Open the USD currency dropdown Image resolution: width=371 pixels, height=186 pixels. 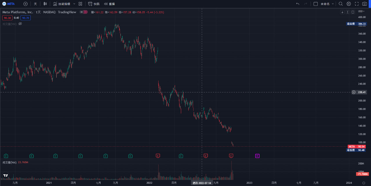point(361,11)
